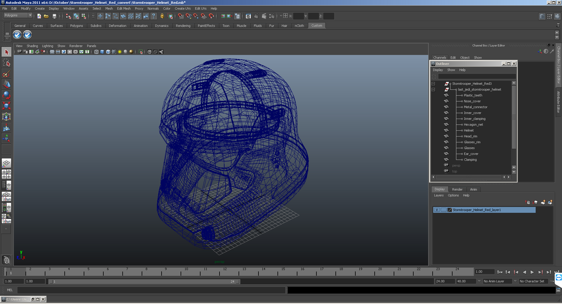Collapse the Stormtrooper_Helmet_Red3 node in Outliner
The height and width of the screenshot is (304, 562).
434,84
